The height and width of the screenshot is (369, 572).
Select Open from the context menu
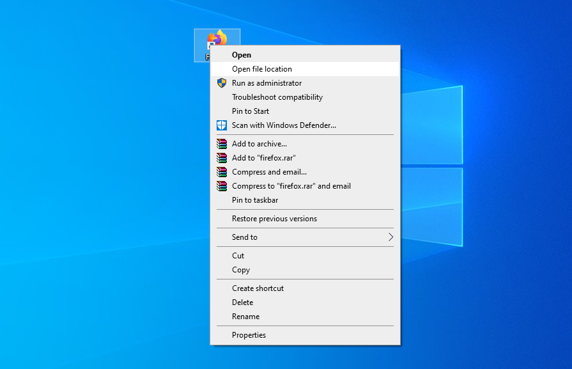coord(242,55)
